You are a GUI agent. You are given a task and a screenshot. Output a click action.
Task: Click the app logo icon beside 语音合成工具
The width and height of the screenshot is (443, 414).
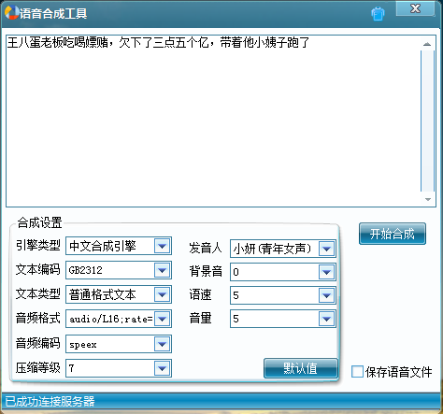point(12,12)
